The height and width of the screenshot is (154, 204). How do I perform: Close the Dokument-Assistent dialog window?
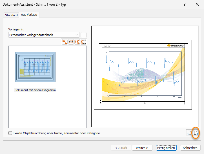[197, 4]
